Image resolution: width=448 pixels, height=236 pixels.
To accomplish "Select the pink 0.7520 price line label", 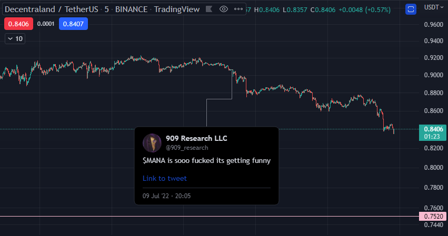I will tap(433, 217).
